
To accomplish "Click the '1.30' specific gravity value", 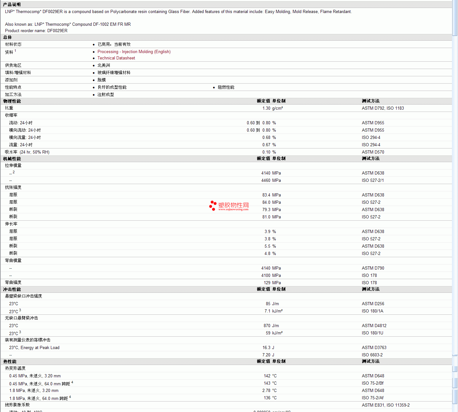I will (266, 108).
